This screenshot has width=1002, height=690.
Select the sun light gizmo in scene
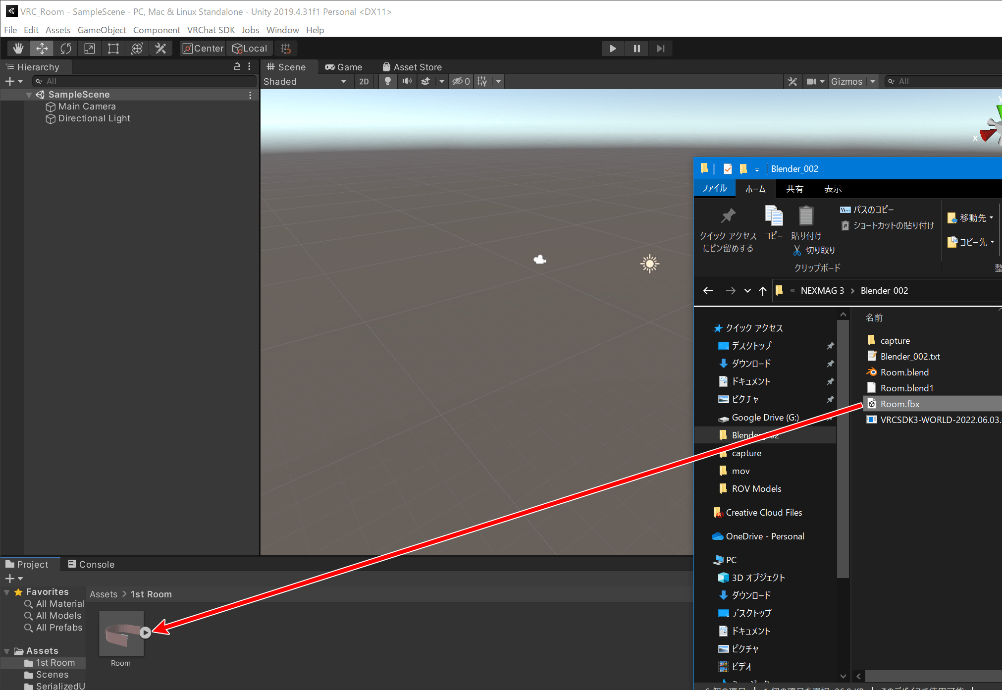[x=649, y=264]
